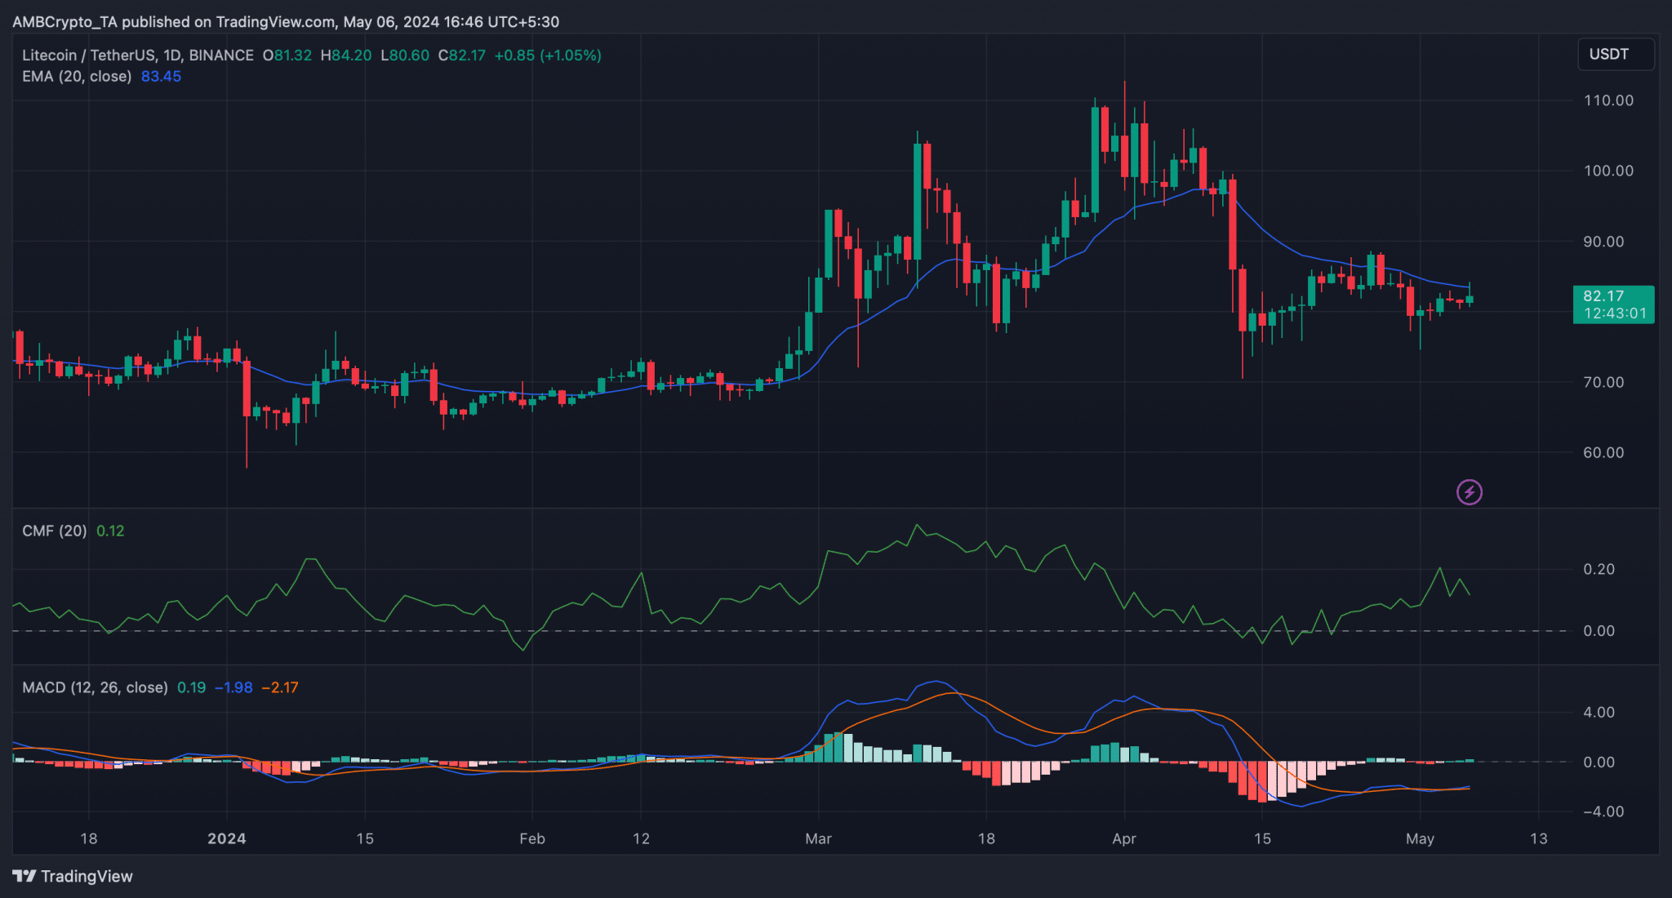The width and height of the screenshot is (1672, 898).
Task: Click the 110.00 price axis label
Action: pyautogui.click(x=1608, y=100)
